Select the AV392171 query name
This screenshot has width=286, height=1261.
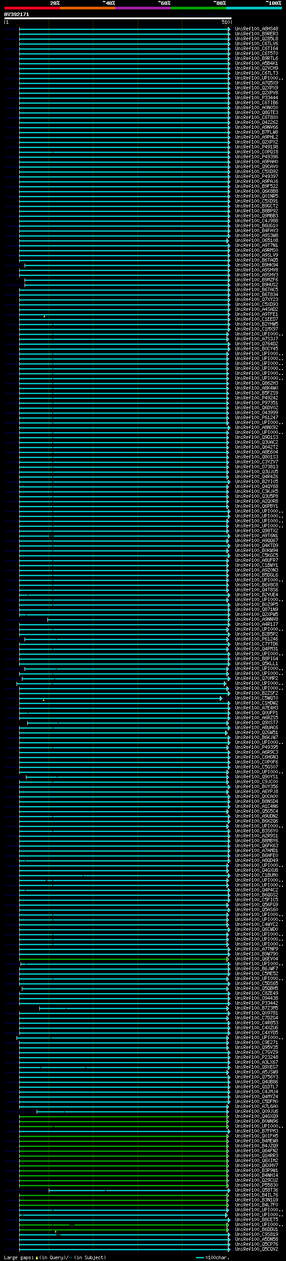click(17, 15)
